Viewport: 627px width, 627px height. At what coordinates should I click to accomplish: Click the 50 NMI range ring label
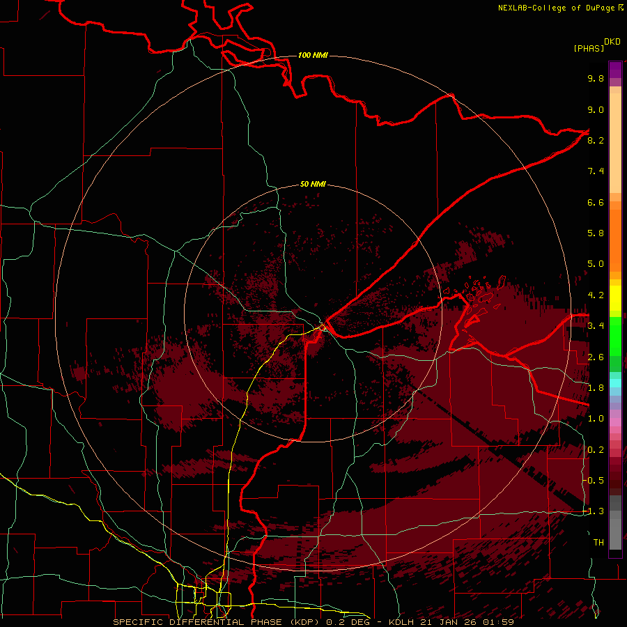[x=313, y=184]
